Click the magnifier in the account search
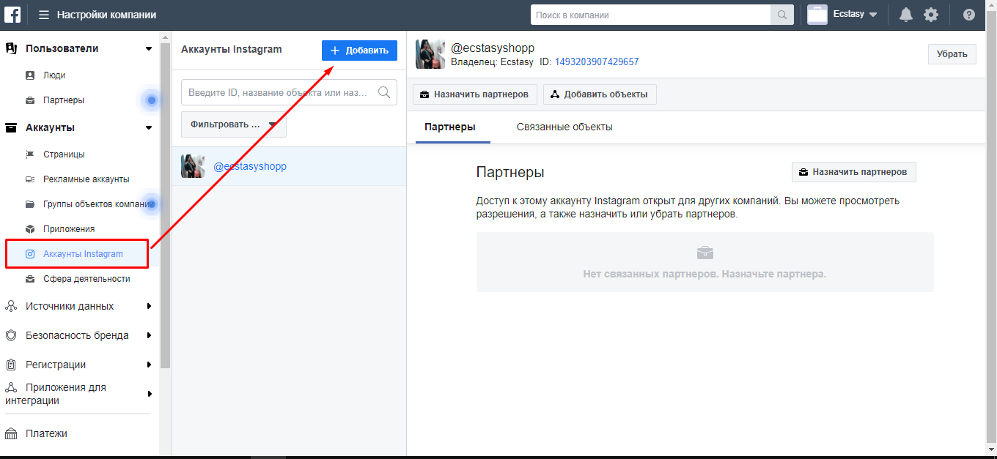The height and width of the screenshot is (459, 997). coord(384,92)
